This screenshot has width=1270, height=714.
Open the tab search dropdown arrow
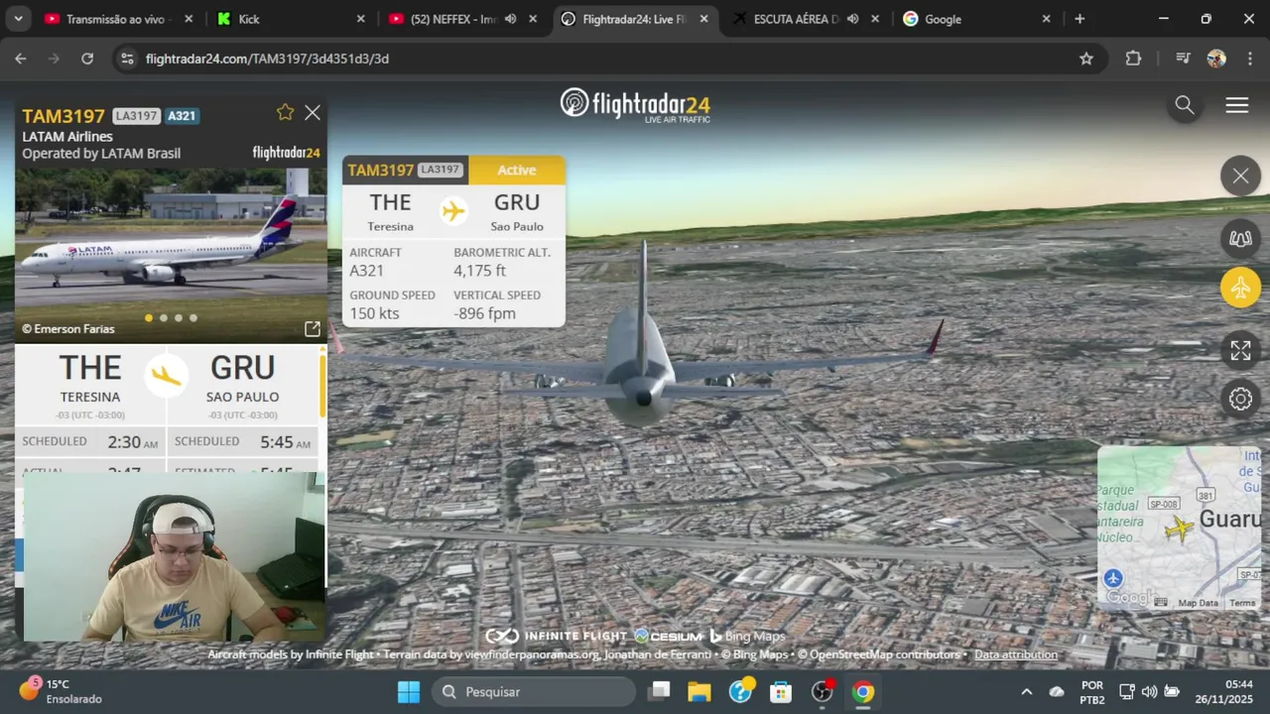tap(18, 19)
